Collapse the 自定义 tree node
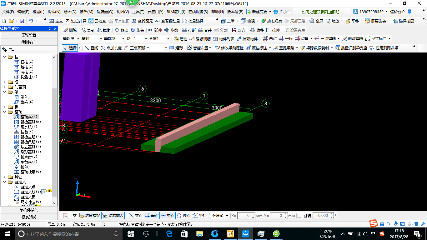 4,182
